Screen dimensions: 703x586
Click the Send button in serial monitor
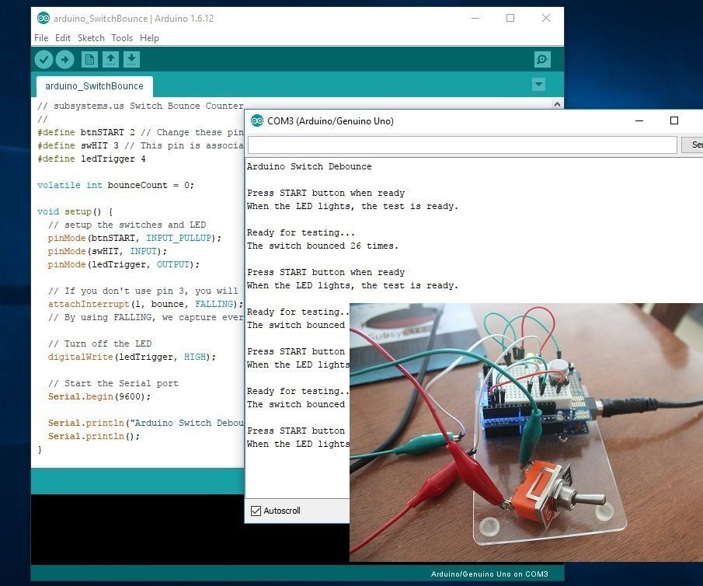pos(692,145)
